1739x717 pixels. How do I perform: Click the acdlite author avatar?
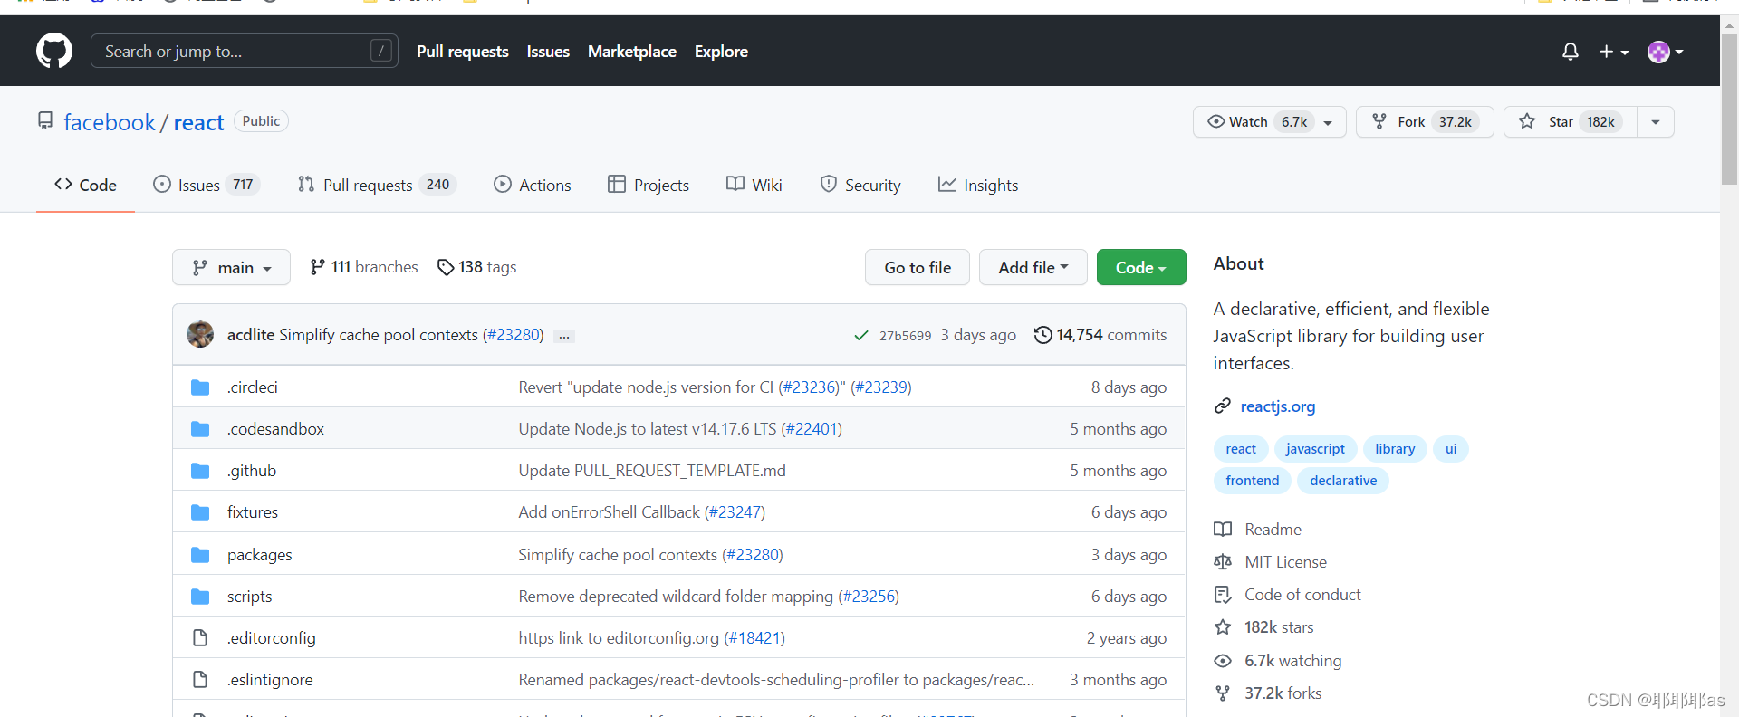pyautogui.click(x=200, y=334)
